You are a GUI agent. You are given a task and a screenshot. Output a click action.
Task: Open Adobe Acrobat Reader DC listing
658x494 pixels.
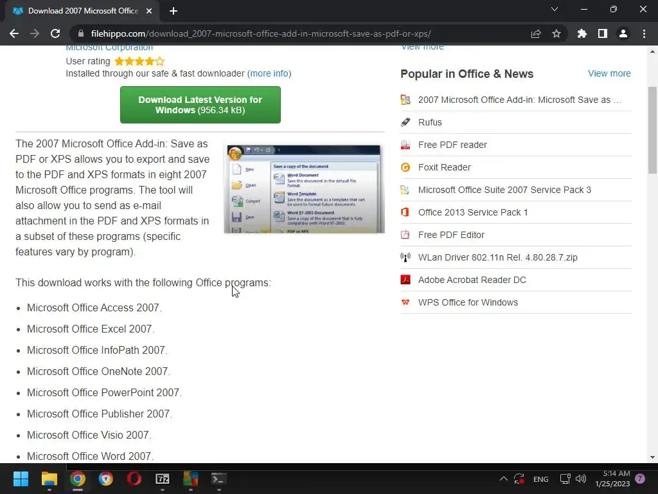(x=472, y=280)
